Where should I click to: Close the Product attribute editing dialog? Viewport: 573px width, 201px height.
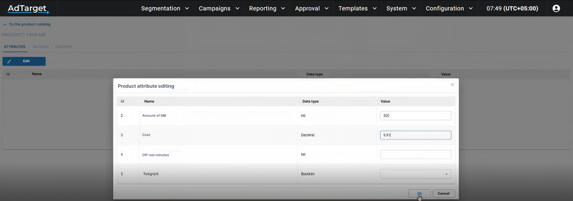[x=452, y=85]
